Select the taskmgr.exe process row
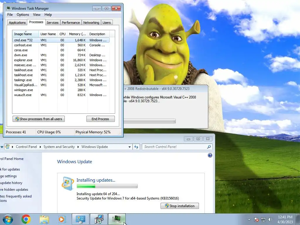300x225 pixels. (61, 80)
